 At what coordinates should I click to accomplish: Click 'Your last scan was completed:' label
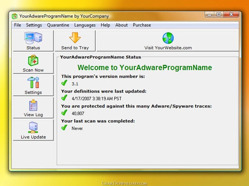(98, 121)
